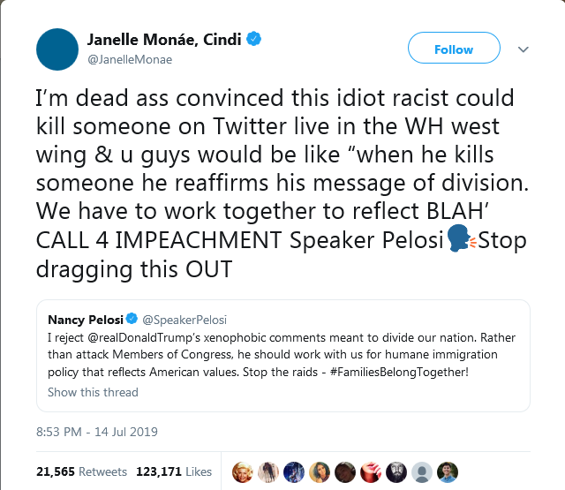Click the verified badge next to Nancy Pelosi
Image resolution: width=565 pixels, height=490 pixels.
point(132,318)
